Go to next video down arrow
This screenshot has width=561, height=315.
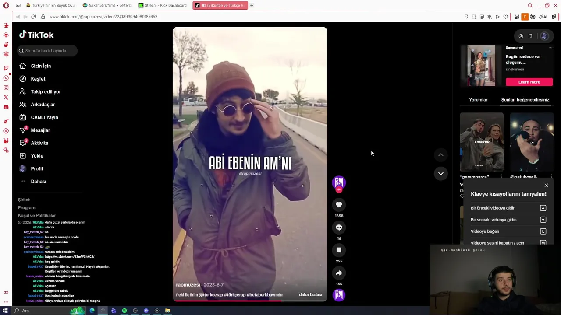pyautogui.click(x=441, y=174)
